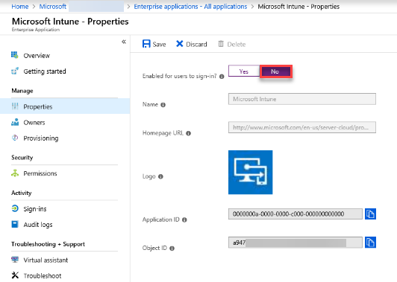Image resolution: width=397 pixels, height=282 pixels.
Task: Click the Discard button label
Action: pyautogui.click(x=196, y=44)
